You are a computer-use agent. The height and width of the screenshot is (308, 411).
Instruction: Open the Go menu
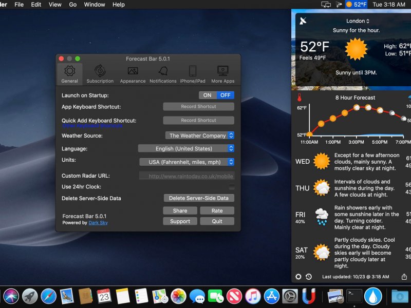coord(73,5)
